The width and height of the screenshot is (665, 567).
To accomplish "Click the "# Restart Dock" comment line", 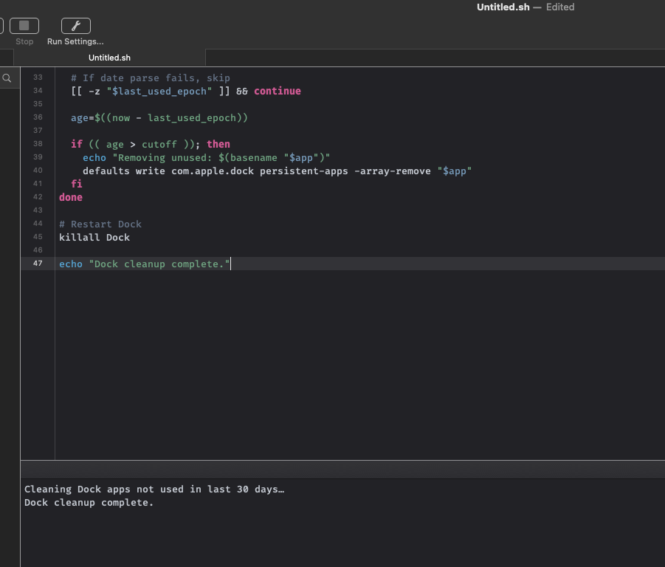I will (x=100, y=224).
